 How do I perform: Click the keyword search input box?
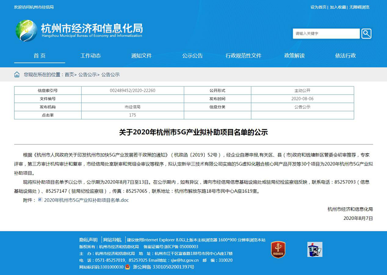[x=326, y=33]
